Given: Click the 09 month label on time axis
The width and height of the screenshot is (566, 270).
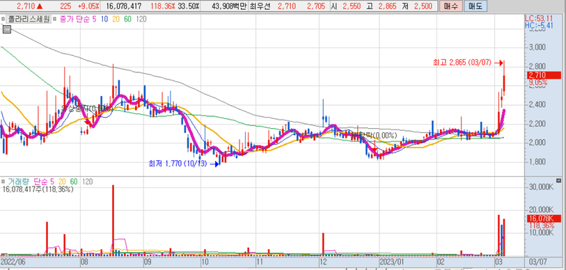Looking at the screenshot, I should pyautogui.click(x=148, y=261).
